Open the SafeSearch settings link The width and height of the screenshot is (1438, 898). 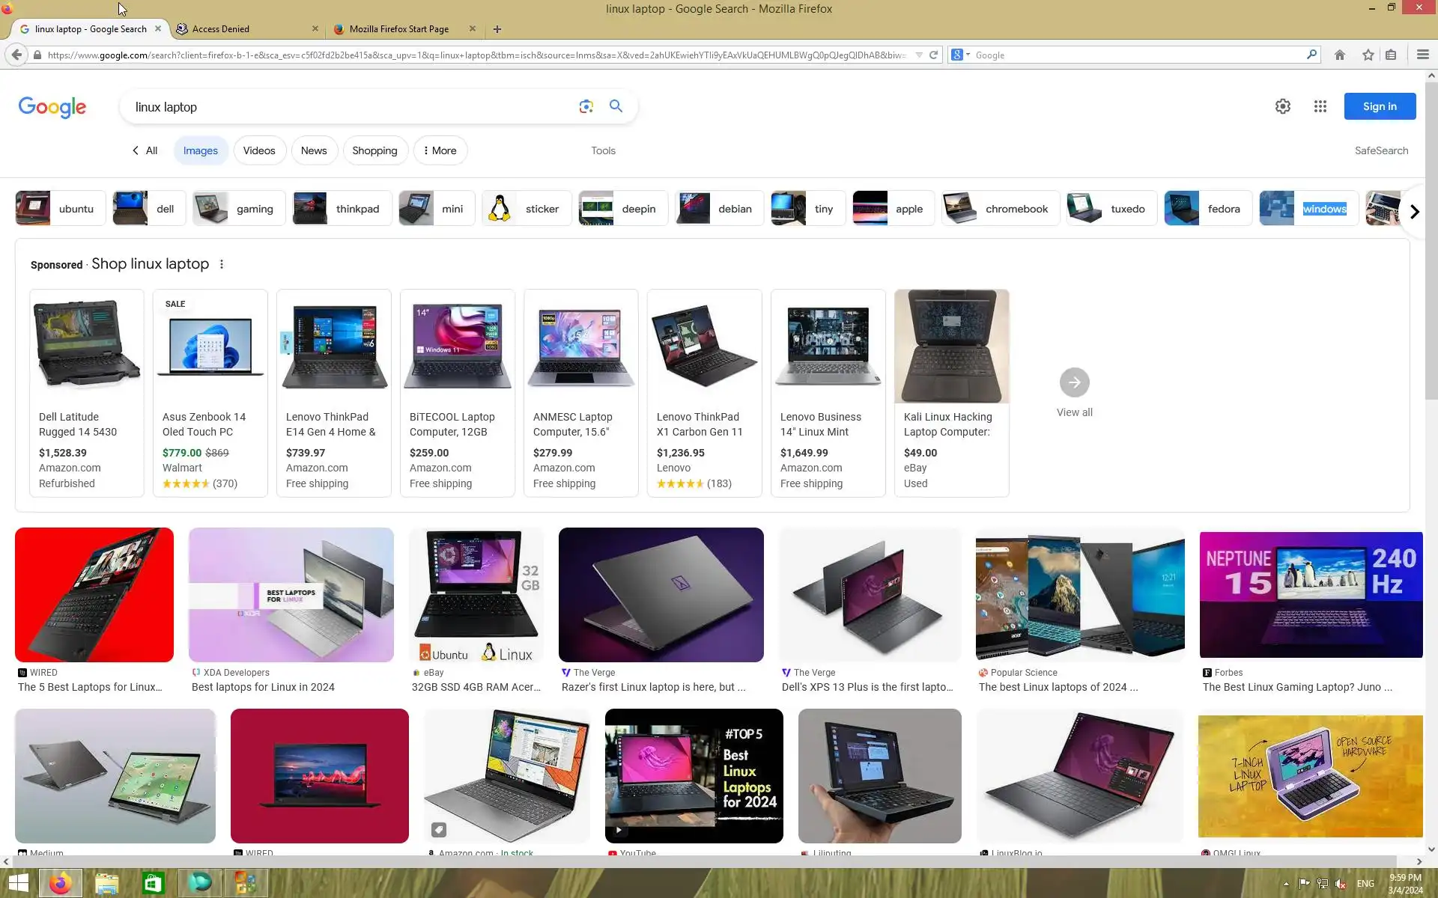pyautogui.click(x=1380, y=150)
